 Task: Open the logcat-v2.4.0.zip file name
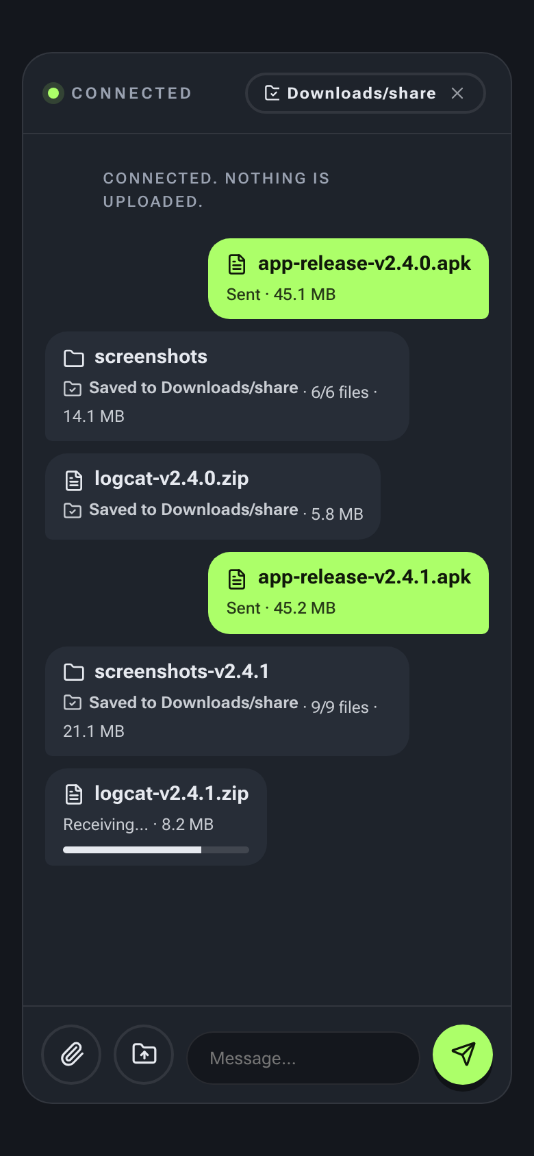[171, 479]
